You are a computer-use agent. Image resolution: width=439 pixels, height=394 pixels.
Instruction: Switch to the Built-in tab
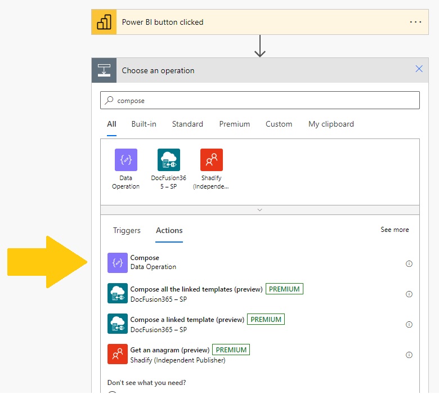[x=144, y=124]
